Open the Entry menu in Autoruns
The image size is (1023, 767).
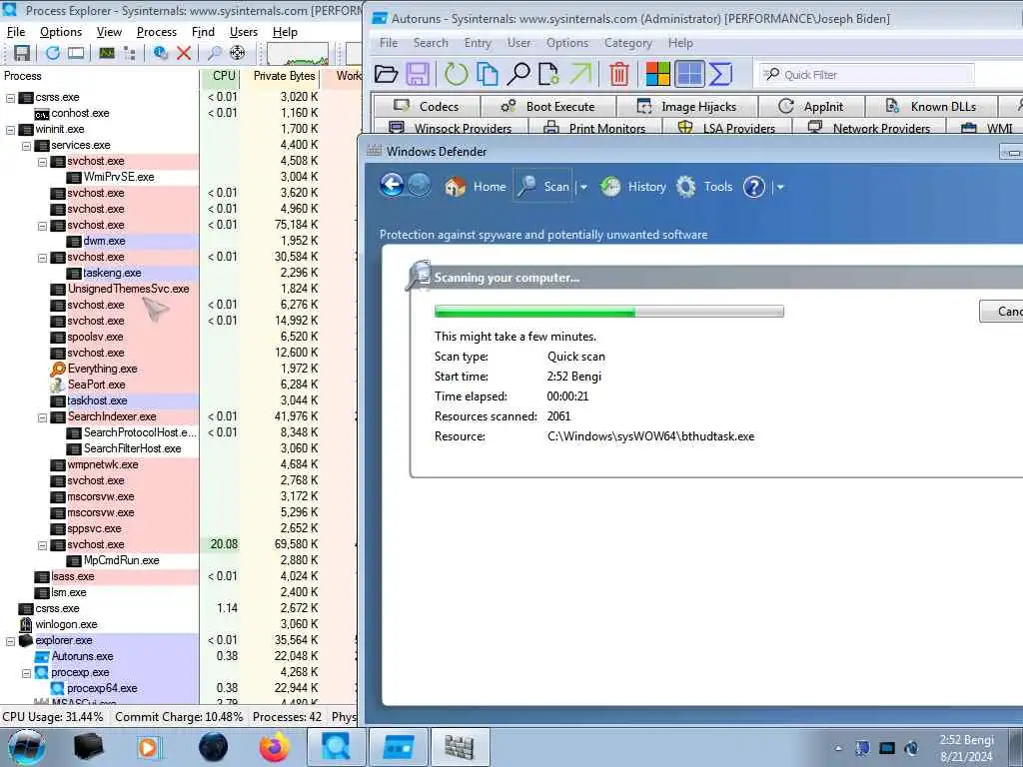coord(477,43)
